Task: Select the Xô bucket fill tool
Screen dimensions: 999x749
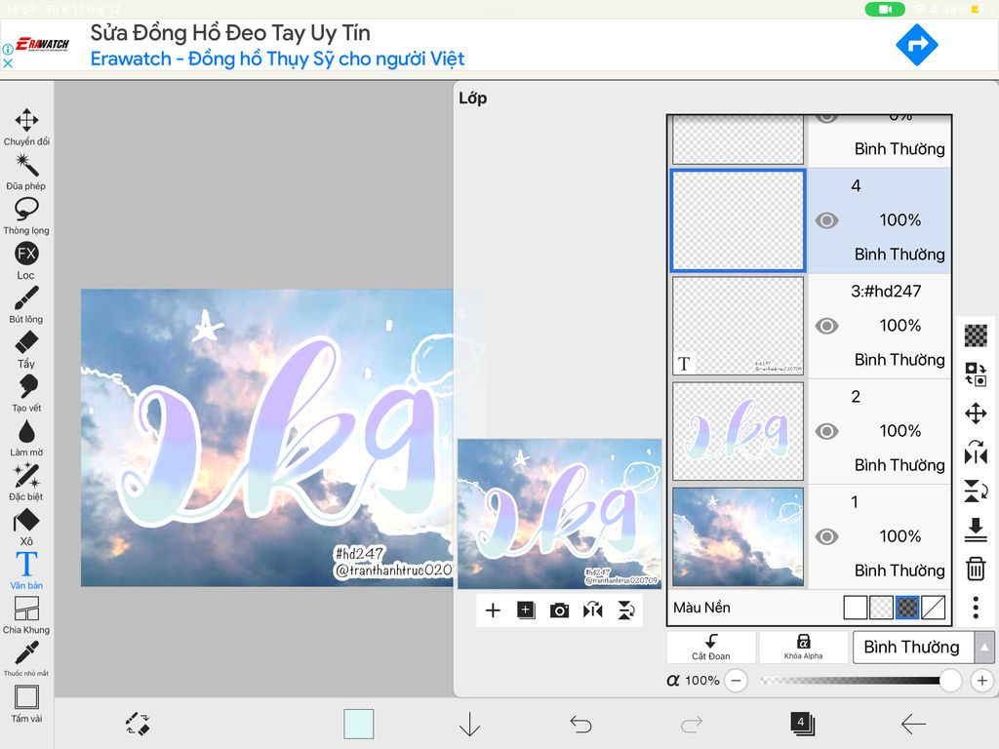Action: (26, 528)
